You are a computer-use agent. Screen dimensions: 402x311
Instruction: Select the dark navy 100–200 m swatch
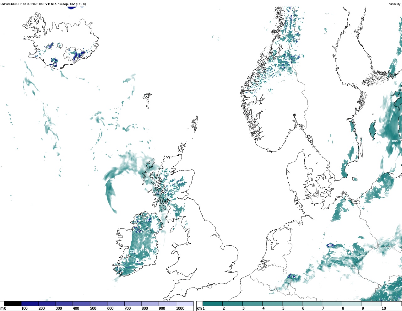click(x=30, y=303)
